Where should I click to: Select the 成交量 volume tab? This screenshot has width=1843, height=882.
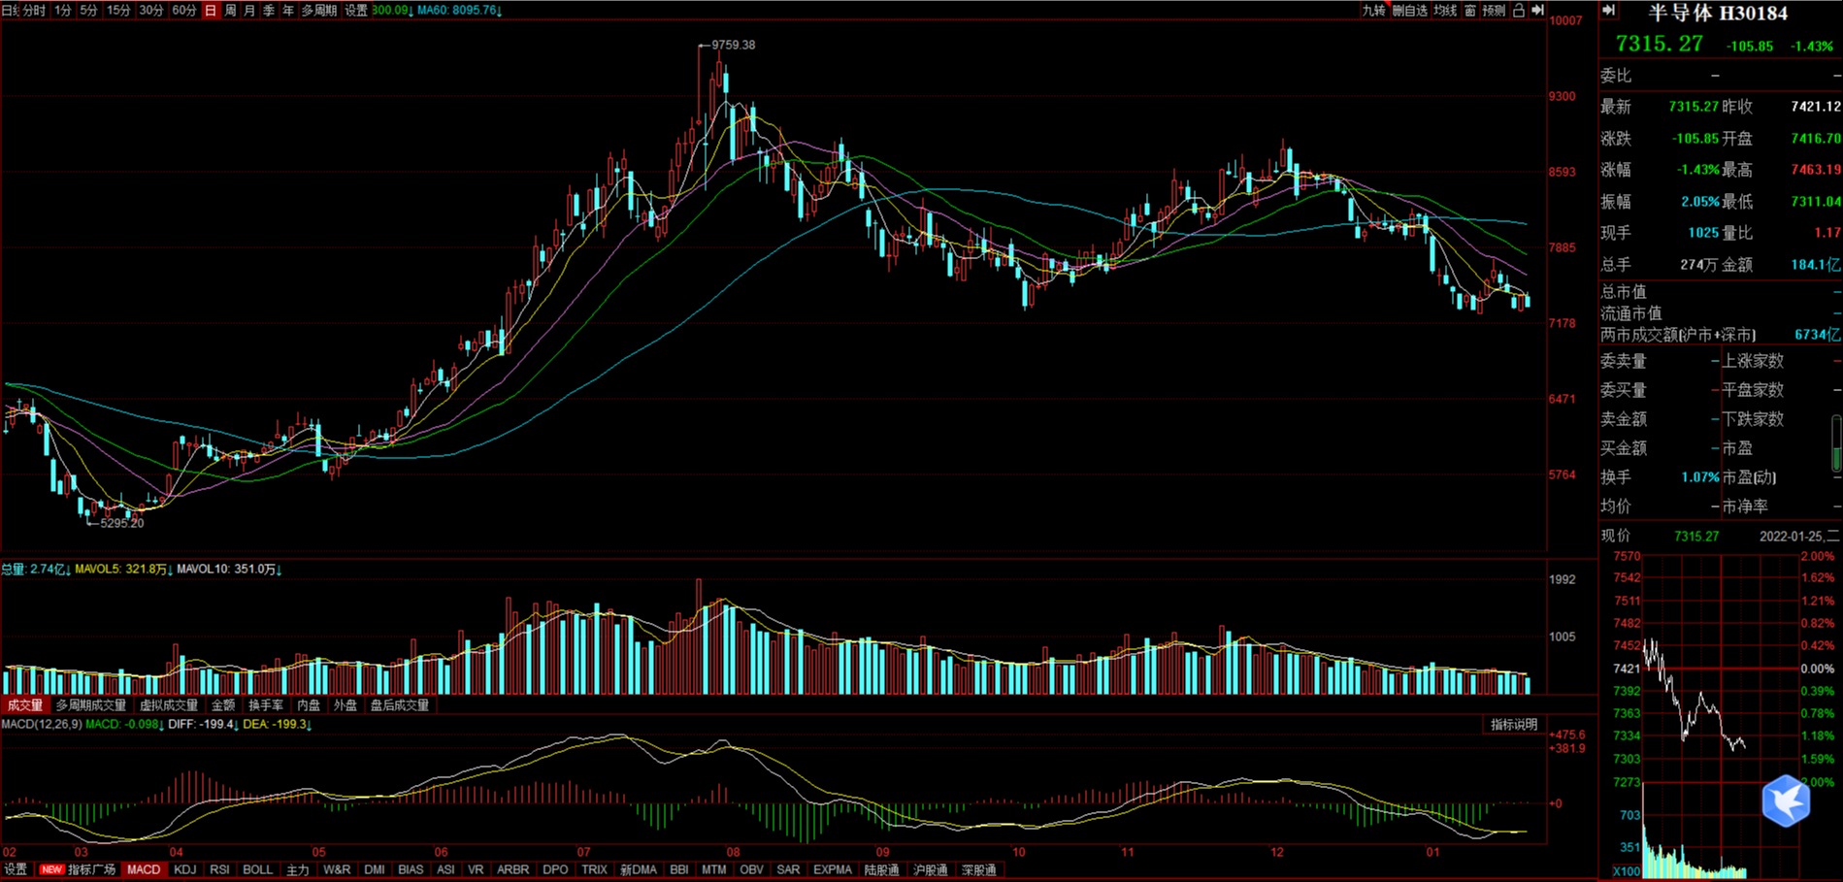coord(25,705)
